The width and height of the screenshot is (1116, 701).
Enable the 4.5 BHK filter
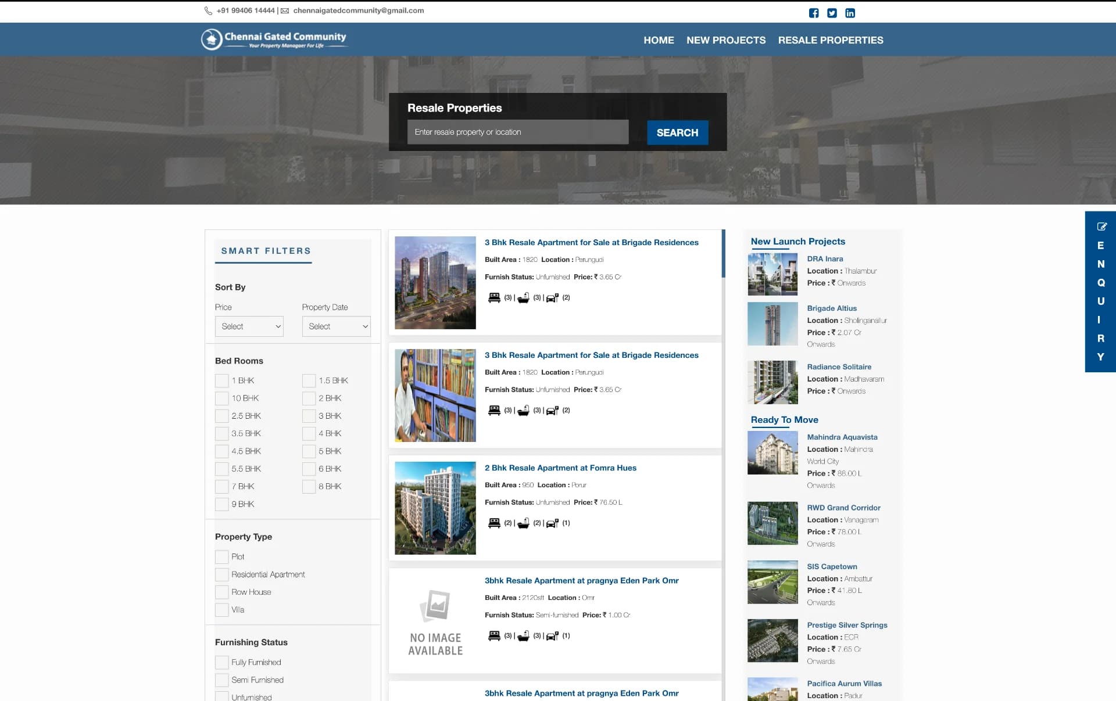(221, 451)
